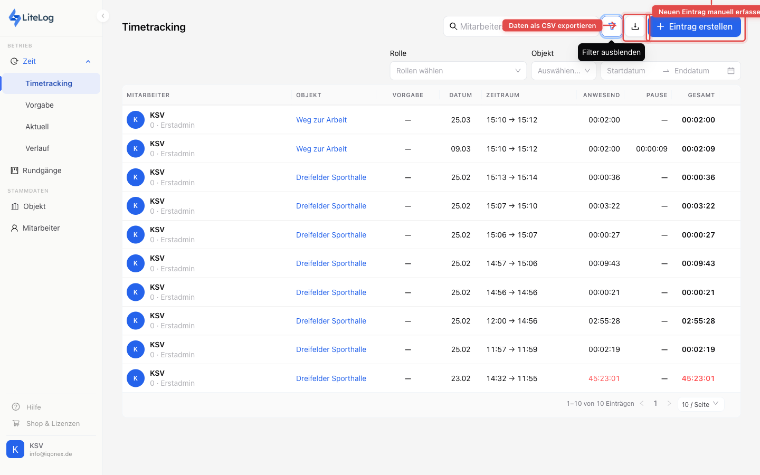This screenshot has height=475, width=760.
Task: Click the Rundgänge sidebar icon
Action: point(15,170)
